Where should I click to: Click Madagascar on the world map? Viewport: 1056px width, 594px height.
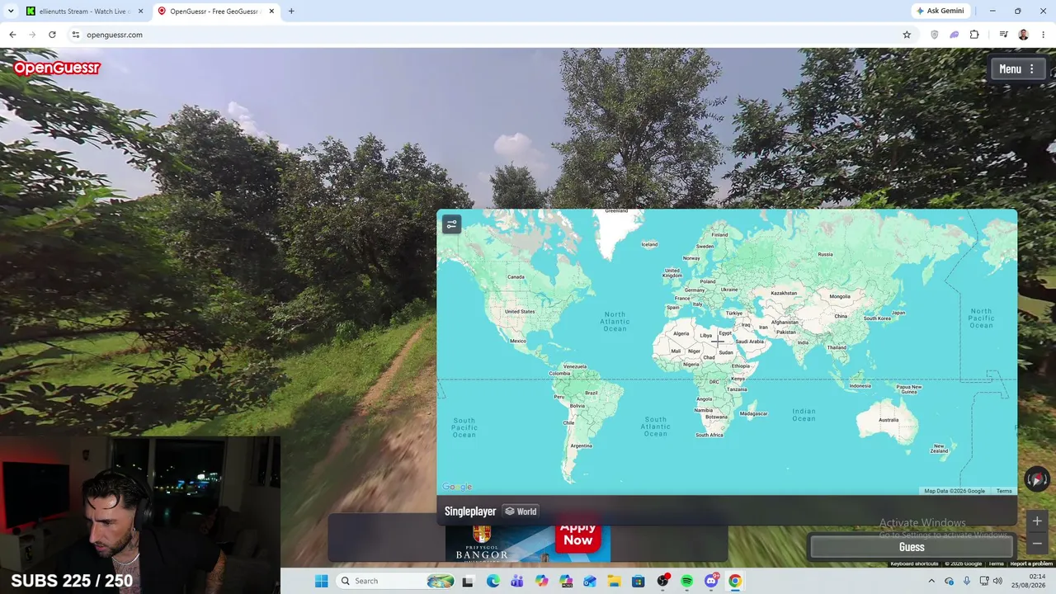[754, 413]
